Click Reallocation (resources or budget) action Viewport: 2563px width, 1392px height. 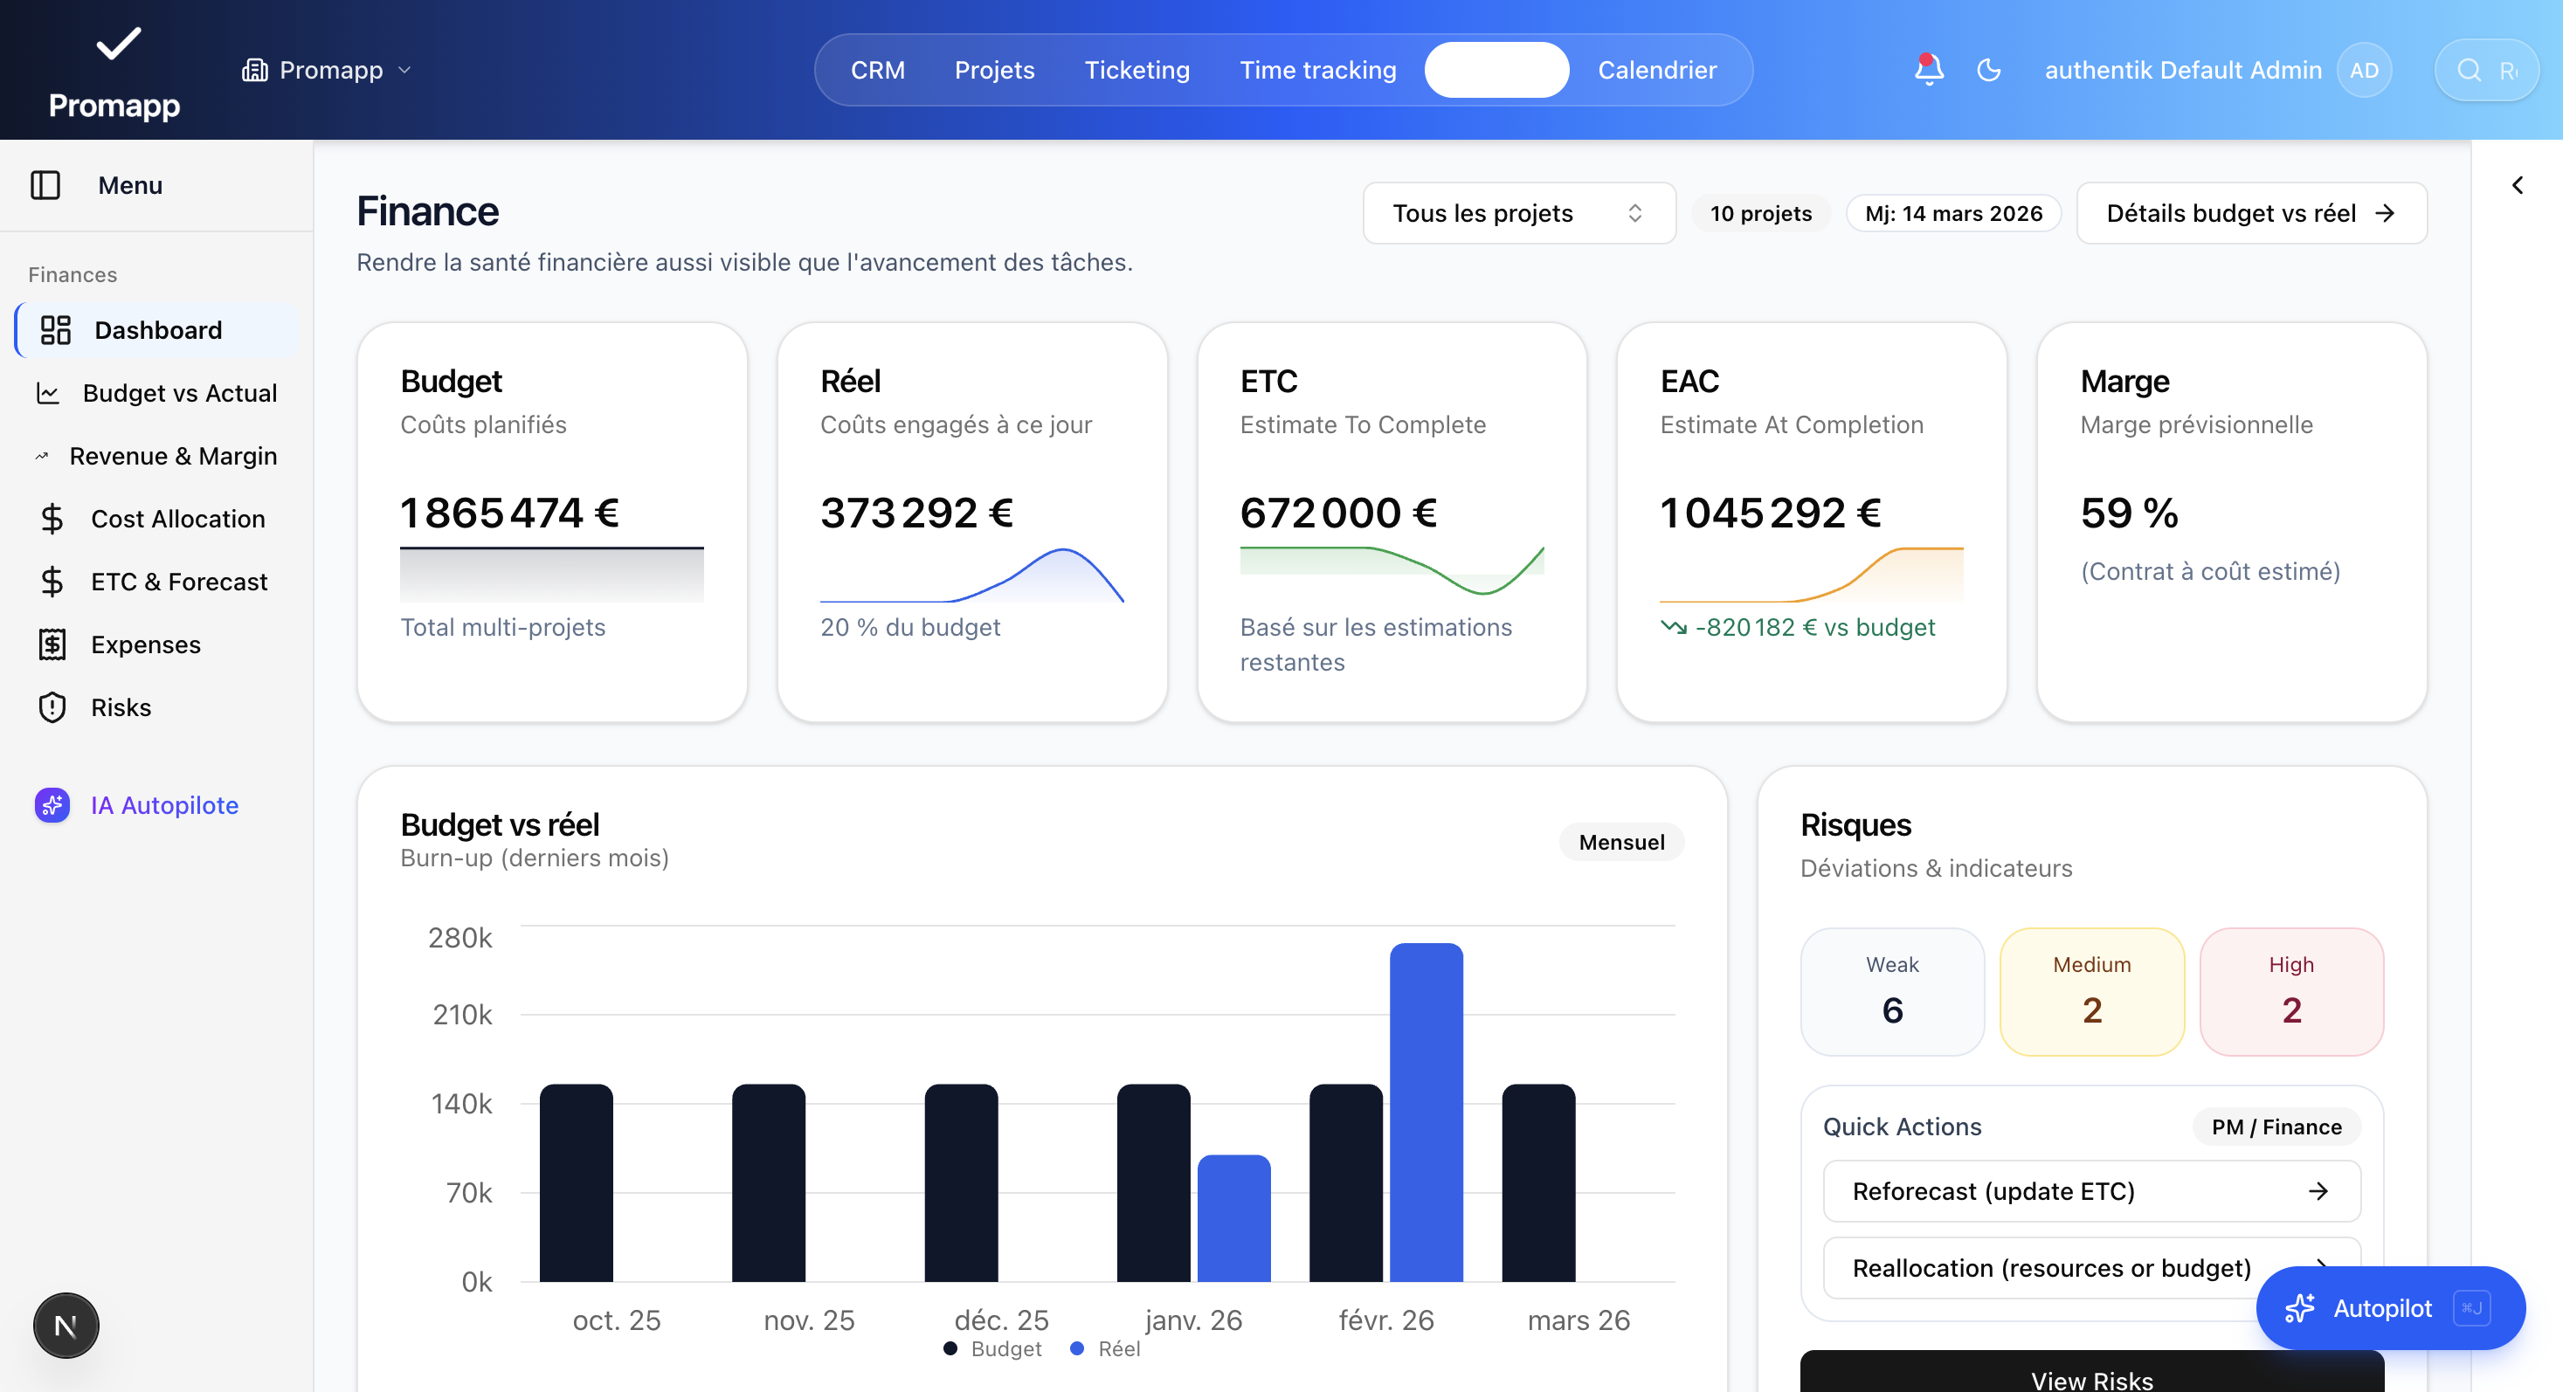(2091, 1268)
